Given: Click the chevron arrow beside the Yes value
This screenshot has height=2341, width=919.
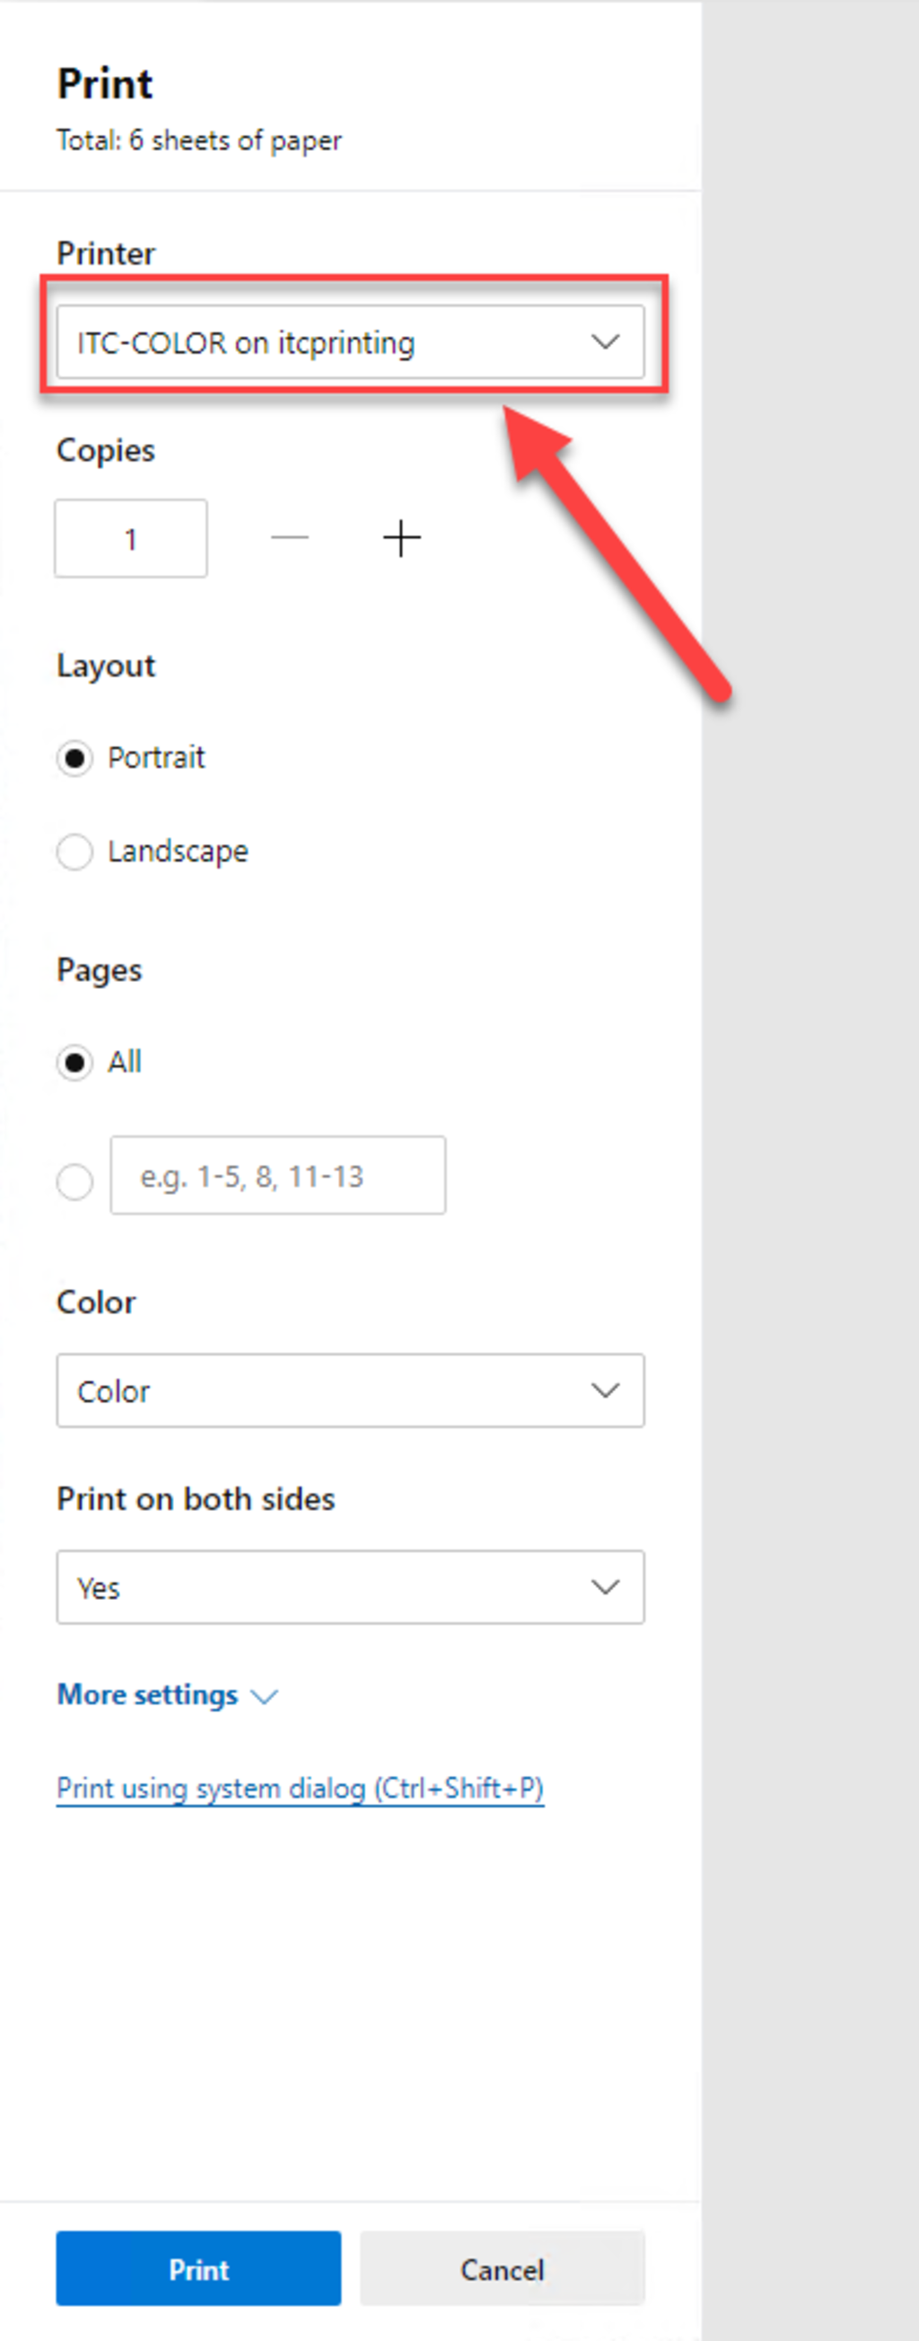Looking at the screenshot, I should pos(605,1586).
